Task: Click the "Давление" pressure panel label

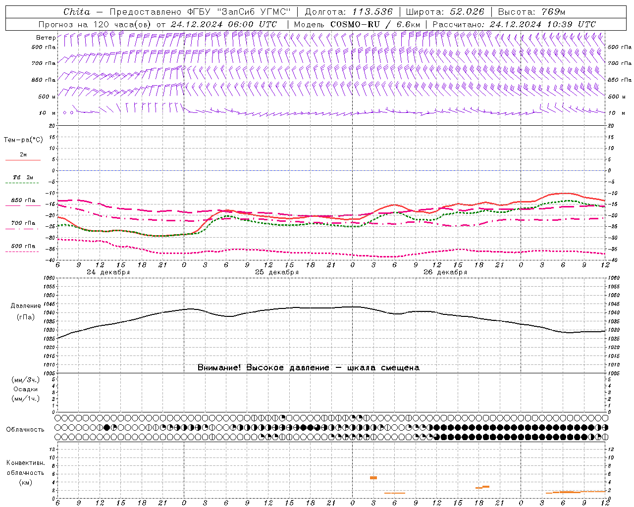Action: pyautogui.click(x=25, y=306)
